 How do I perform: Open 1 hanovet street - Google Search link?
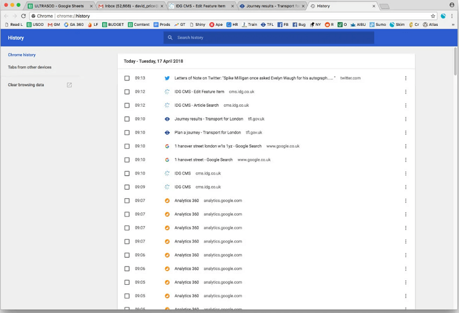[204, 160]
